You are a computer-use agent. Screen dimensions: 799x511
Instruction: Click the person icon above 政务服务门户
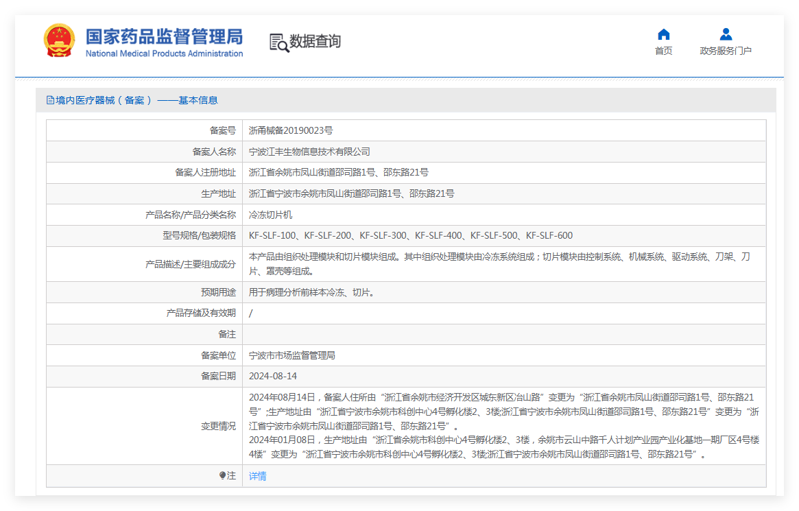726,34
